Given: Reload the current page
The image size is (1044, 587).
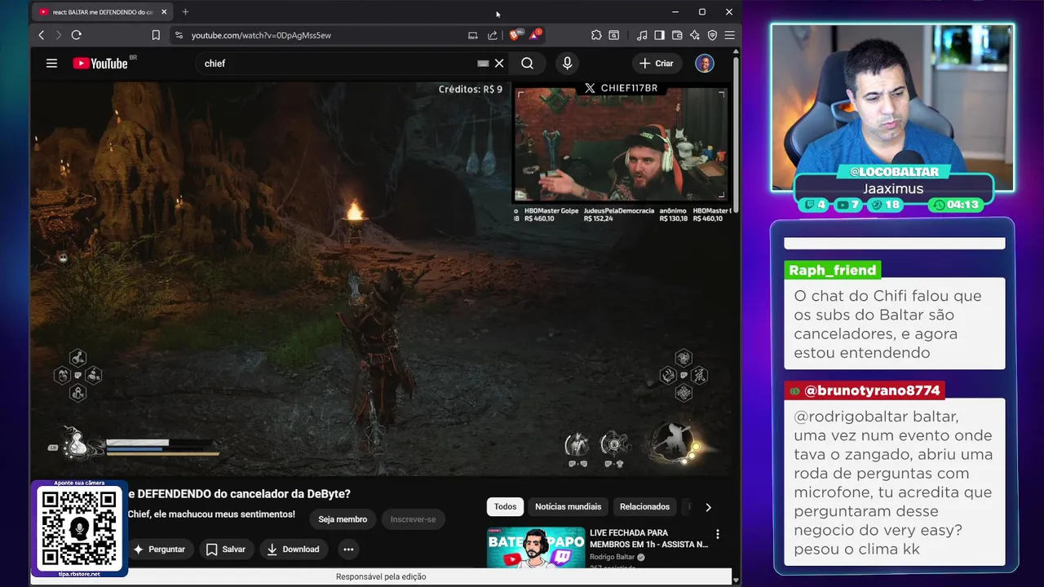Looking at the screenshot, I should click(x=77, y=35).
